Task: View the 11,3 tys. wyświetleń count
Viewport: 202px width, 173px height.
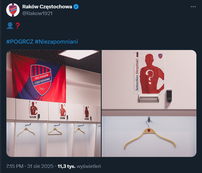Action: pyautogui.click(x=79, y=166)
